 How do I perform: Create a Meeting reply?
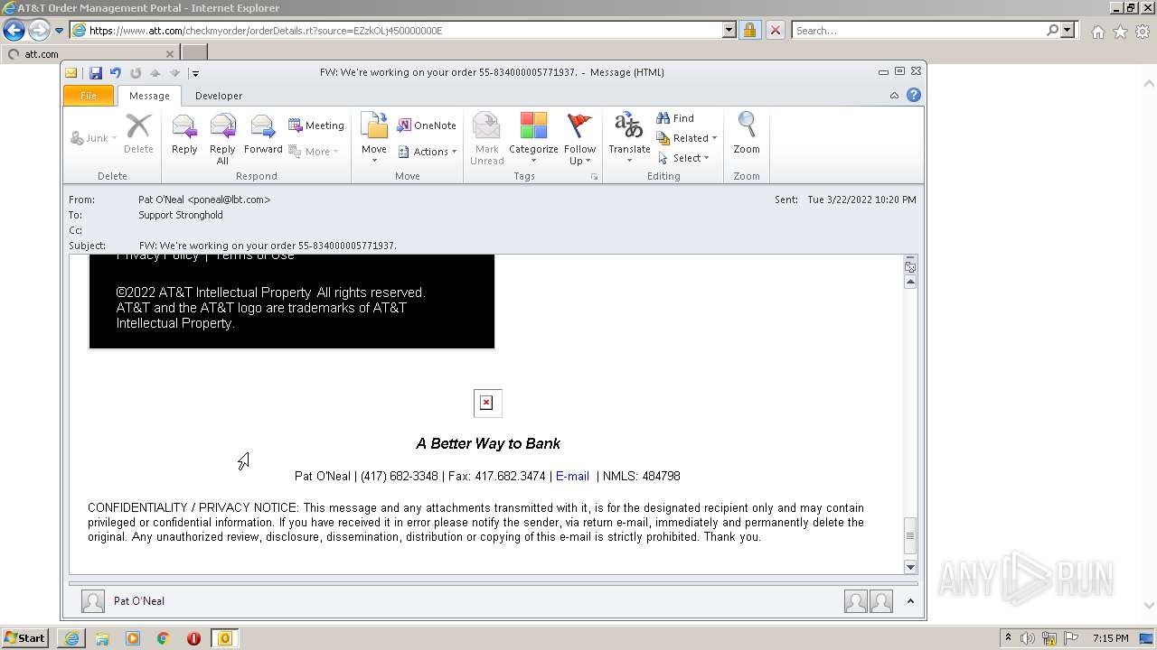point(316,125)
